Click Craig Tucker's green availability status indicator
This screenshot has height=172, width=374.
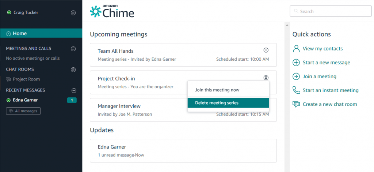9,12
